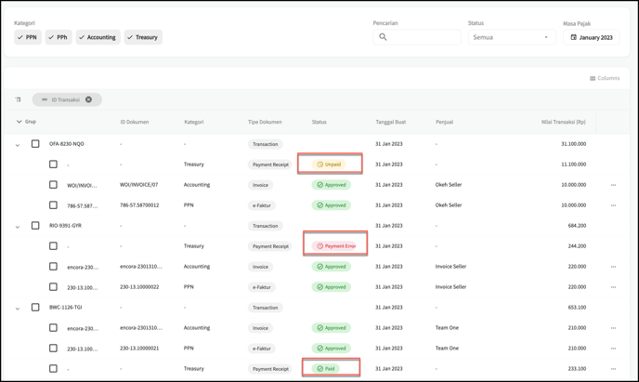Collapse the OFA-8230-NQO group
Viewport: 639px width, 382px height.
[18, 145]
